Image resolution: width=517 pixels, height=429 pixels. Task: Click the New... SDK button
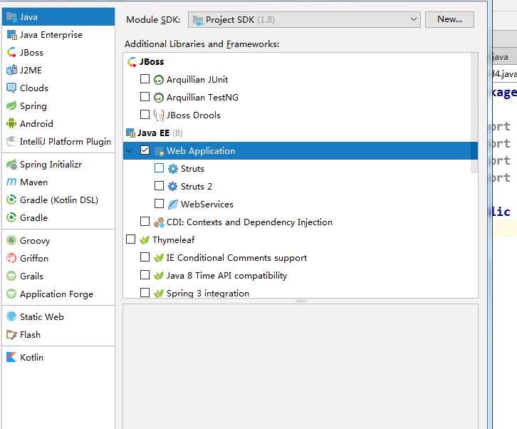[x=449, y=19]
